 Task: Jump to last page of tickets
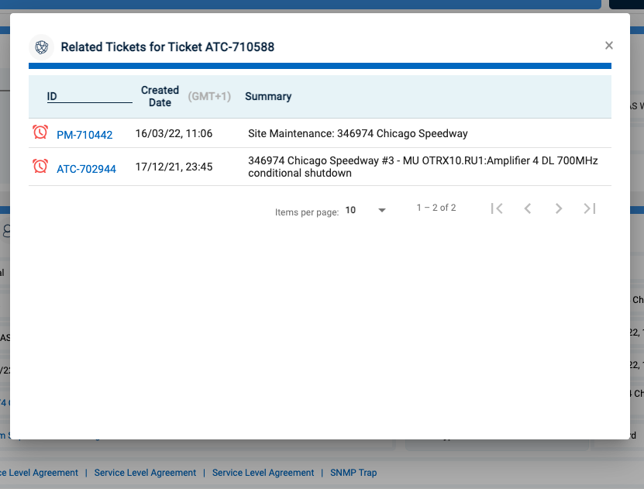(590, 208)
